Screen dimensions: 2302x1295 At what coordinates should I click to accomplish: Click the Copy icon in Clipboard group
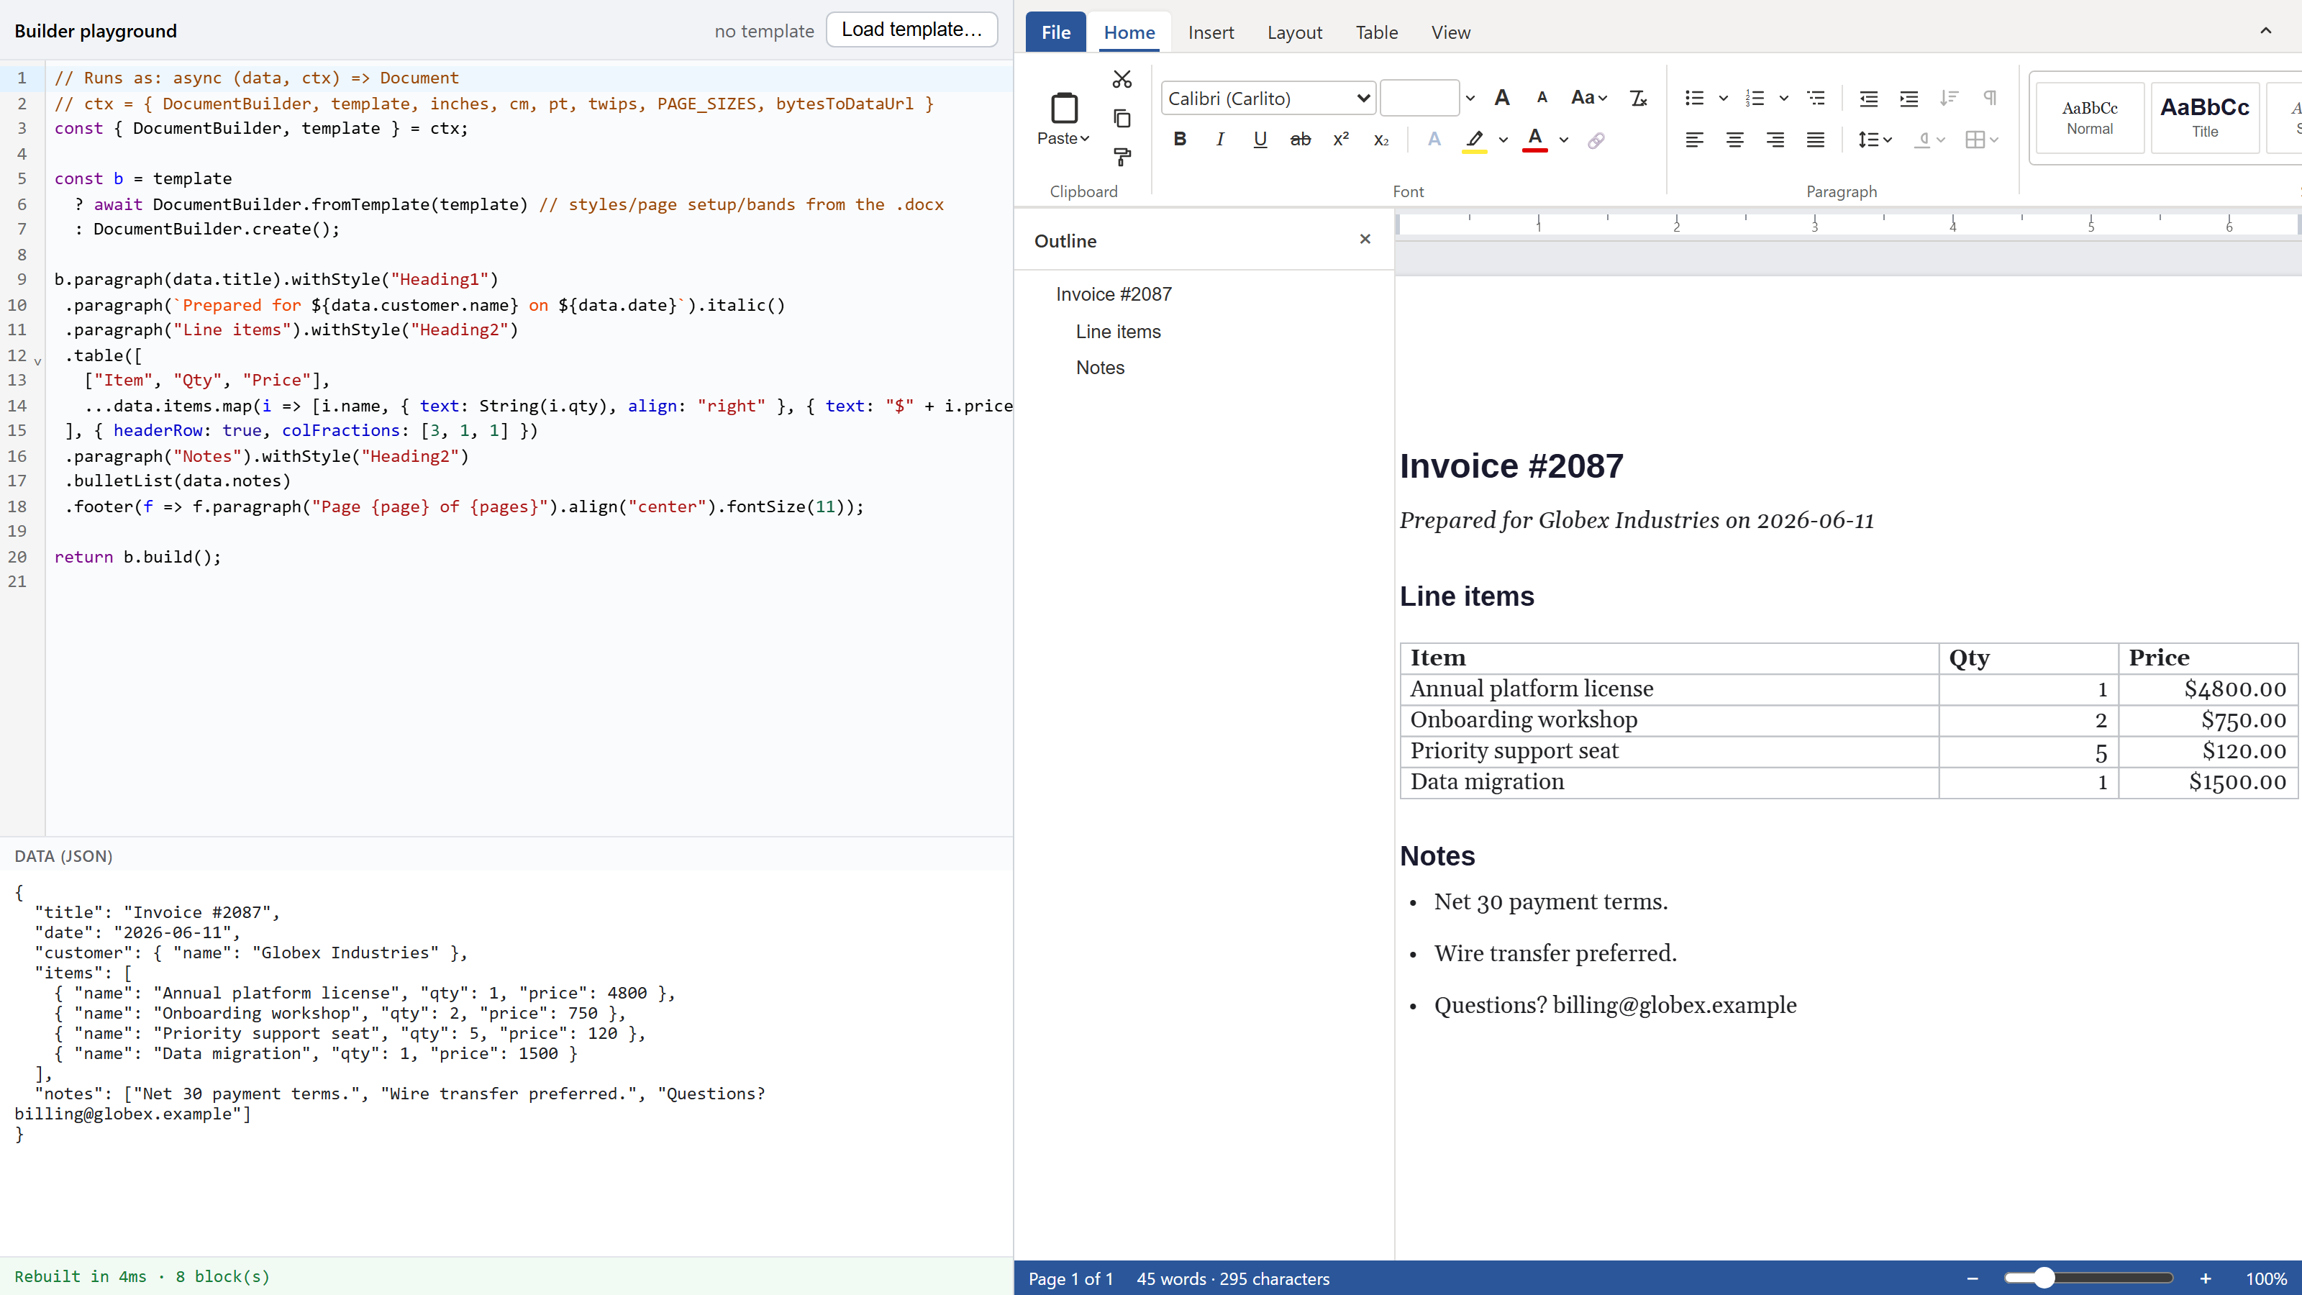tap(1122, 118)
